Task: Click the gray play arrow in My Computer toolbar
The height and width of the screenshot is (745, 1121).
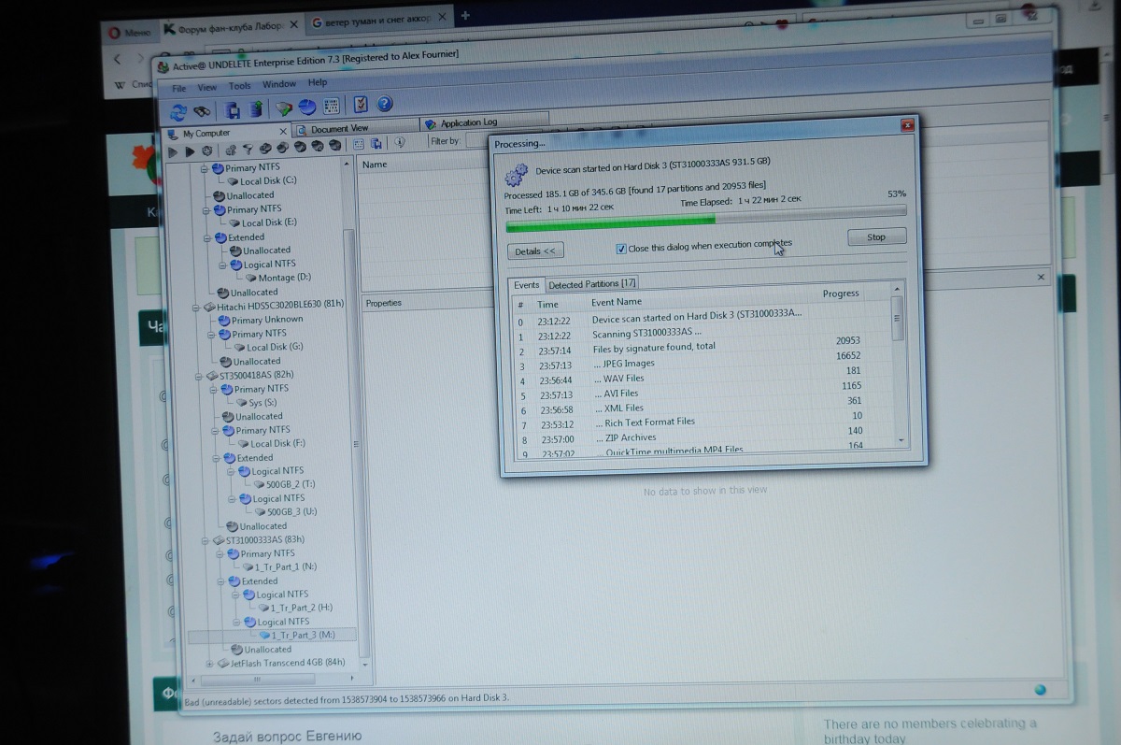Action: (x=173, y=151)
